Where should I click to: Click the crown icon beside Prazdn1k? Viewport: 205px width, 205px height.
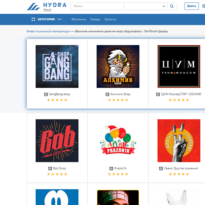pyautogui.click(x=111, y=169)
